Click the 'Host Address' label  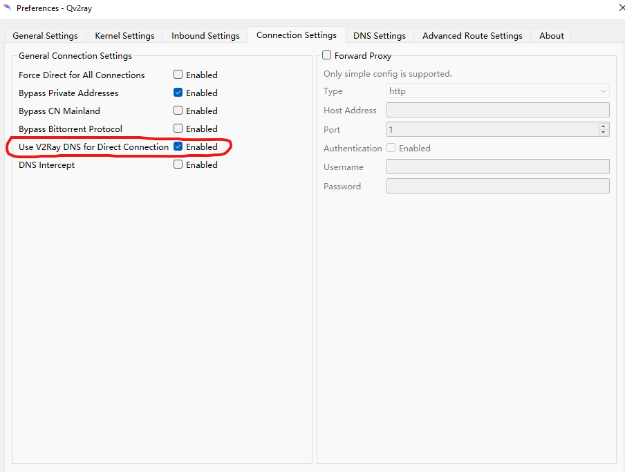pyautogui.click(x=350, y=111)
